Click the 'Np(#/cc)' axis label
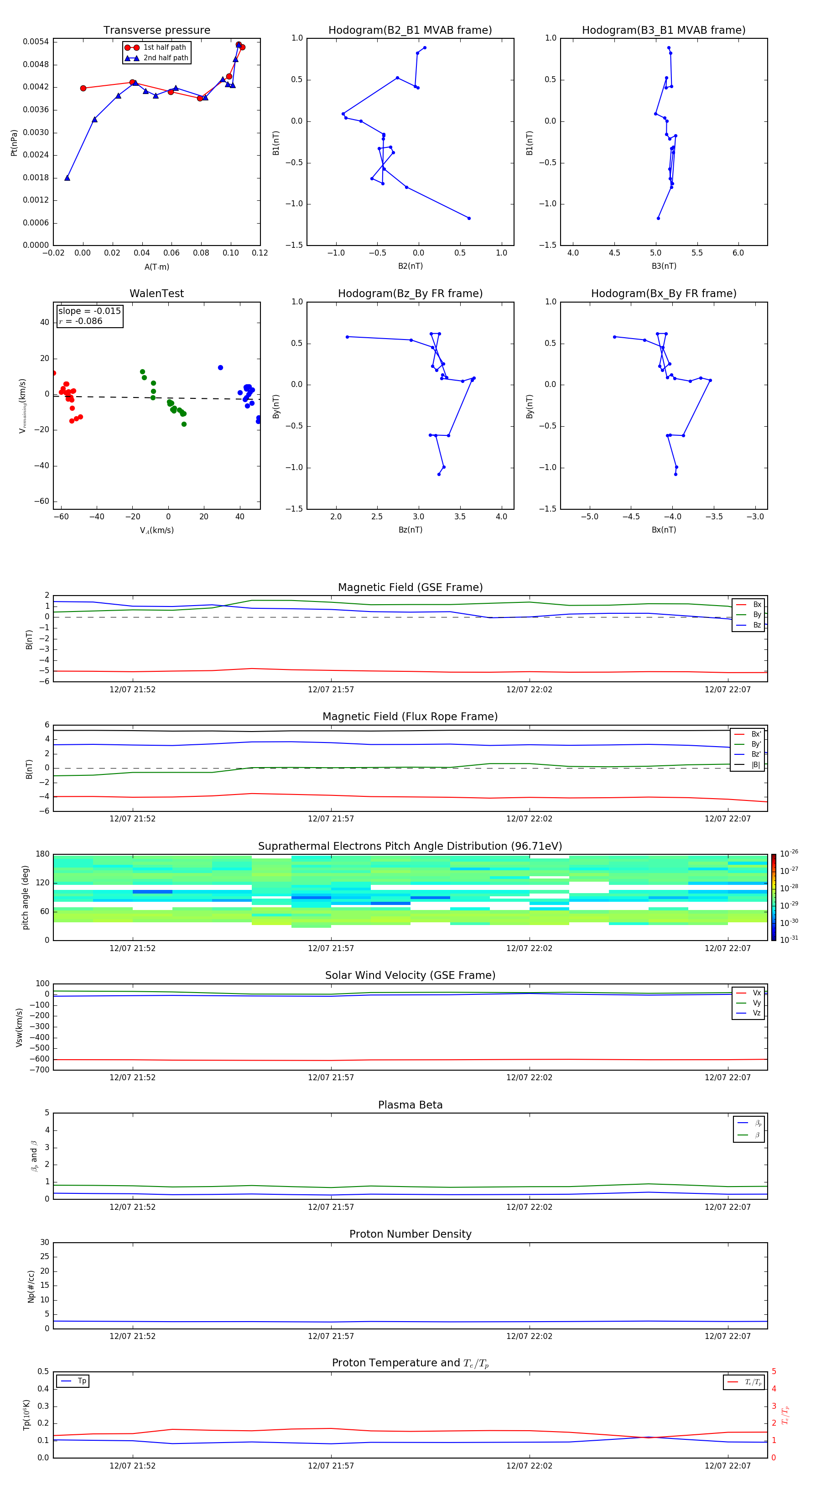Screen dimensions: 821x1506 31,1286
